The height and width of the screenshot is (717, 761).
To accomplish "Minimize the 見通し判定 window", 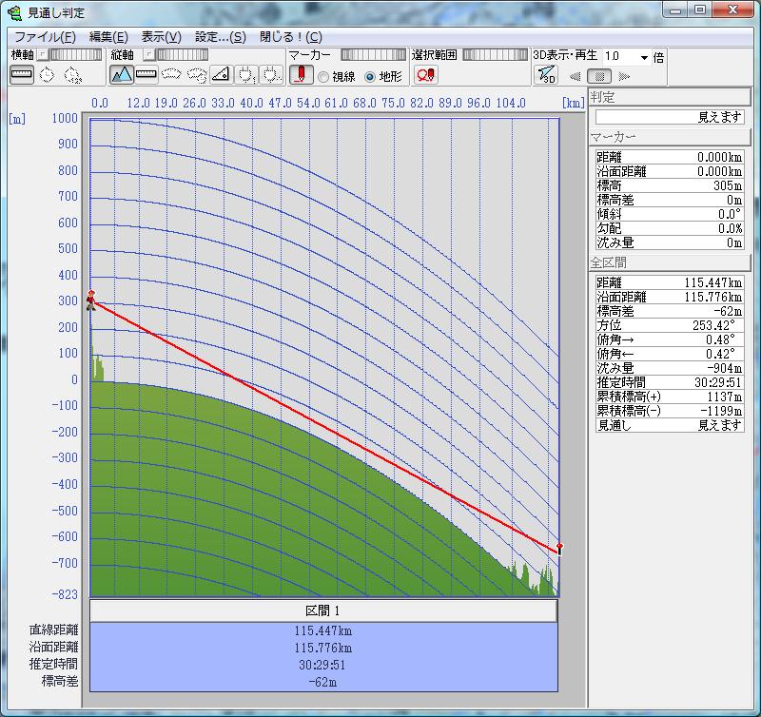I will coord(676,10).
